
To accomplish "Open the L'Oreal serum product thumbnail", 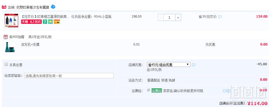I will pos(11,21).
